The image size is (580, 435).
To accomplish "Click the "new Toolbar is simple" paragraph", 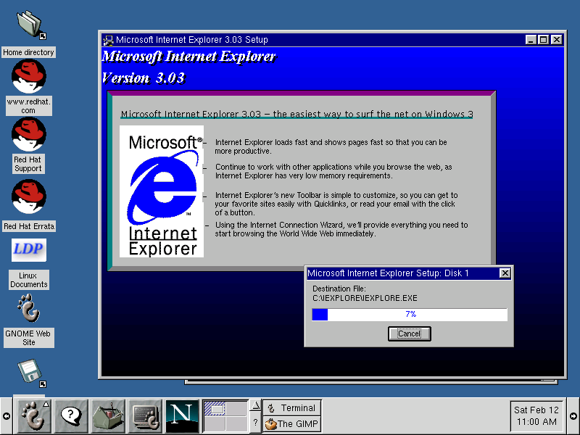I will (x=336, y=204).
